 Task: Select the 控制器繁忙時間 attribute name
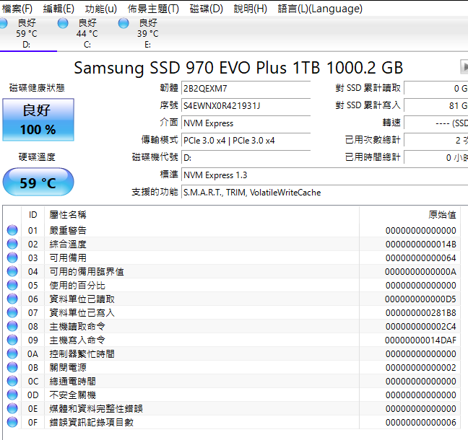82,354
